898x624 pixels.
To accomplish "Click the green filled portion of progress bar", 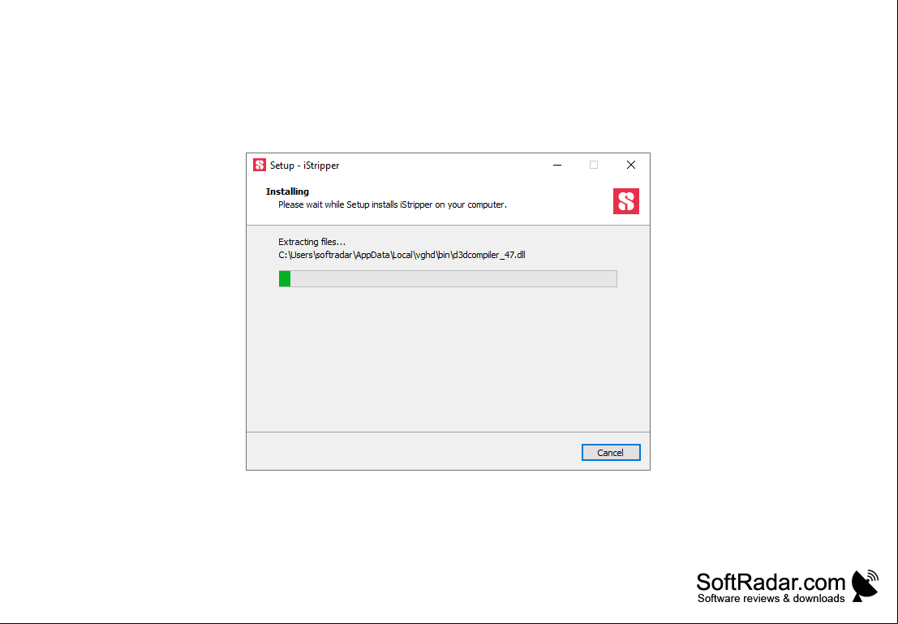I will coord(285,278).
